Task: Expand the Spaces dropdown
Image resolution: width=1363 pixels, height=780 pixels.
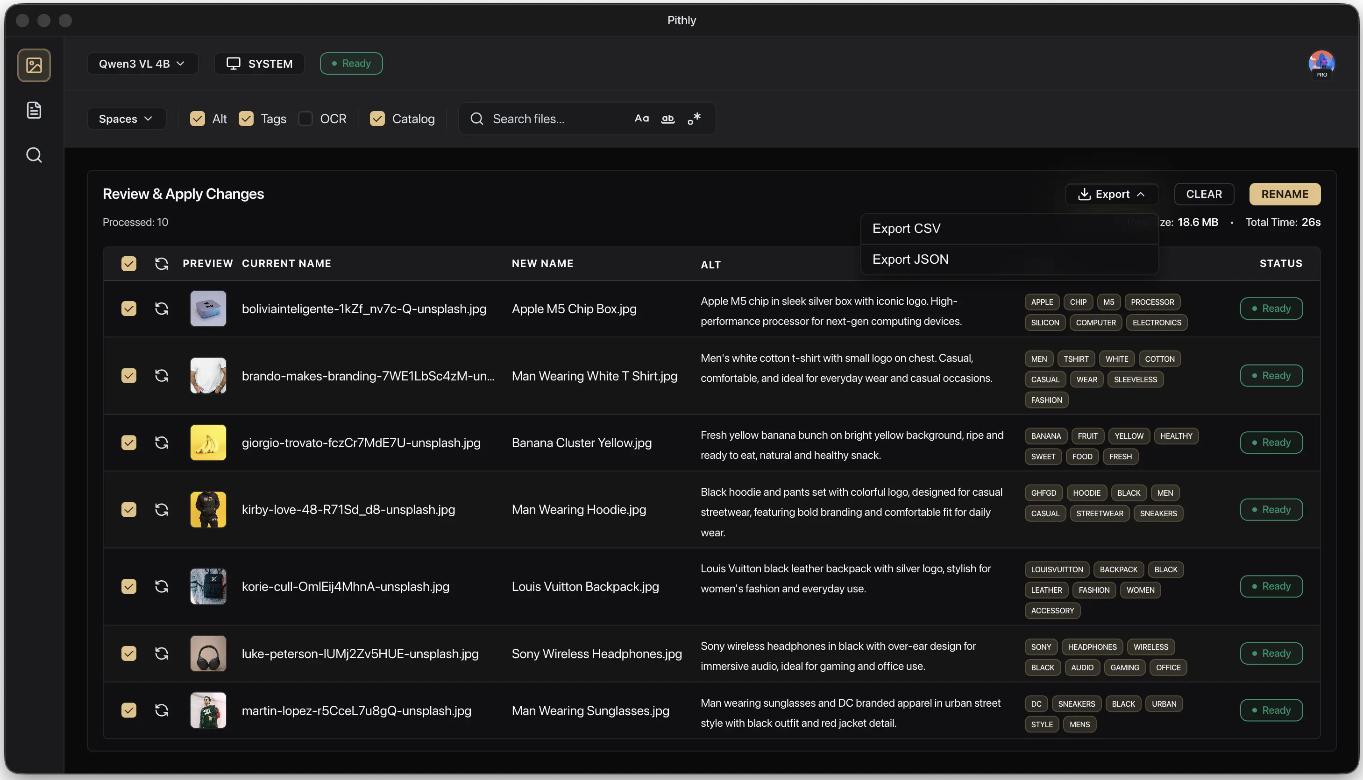Action: (x=127, y=119)
